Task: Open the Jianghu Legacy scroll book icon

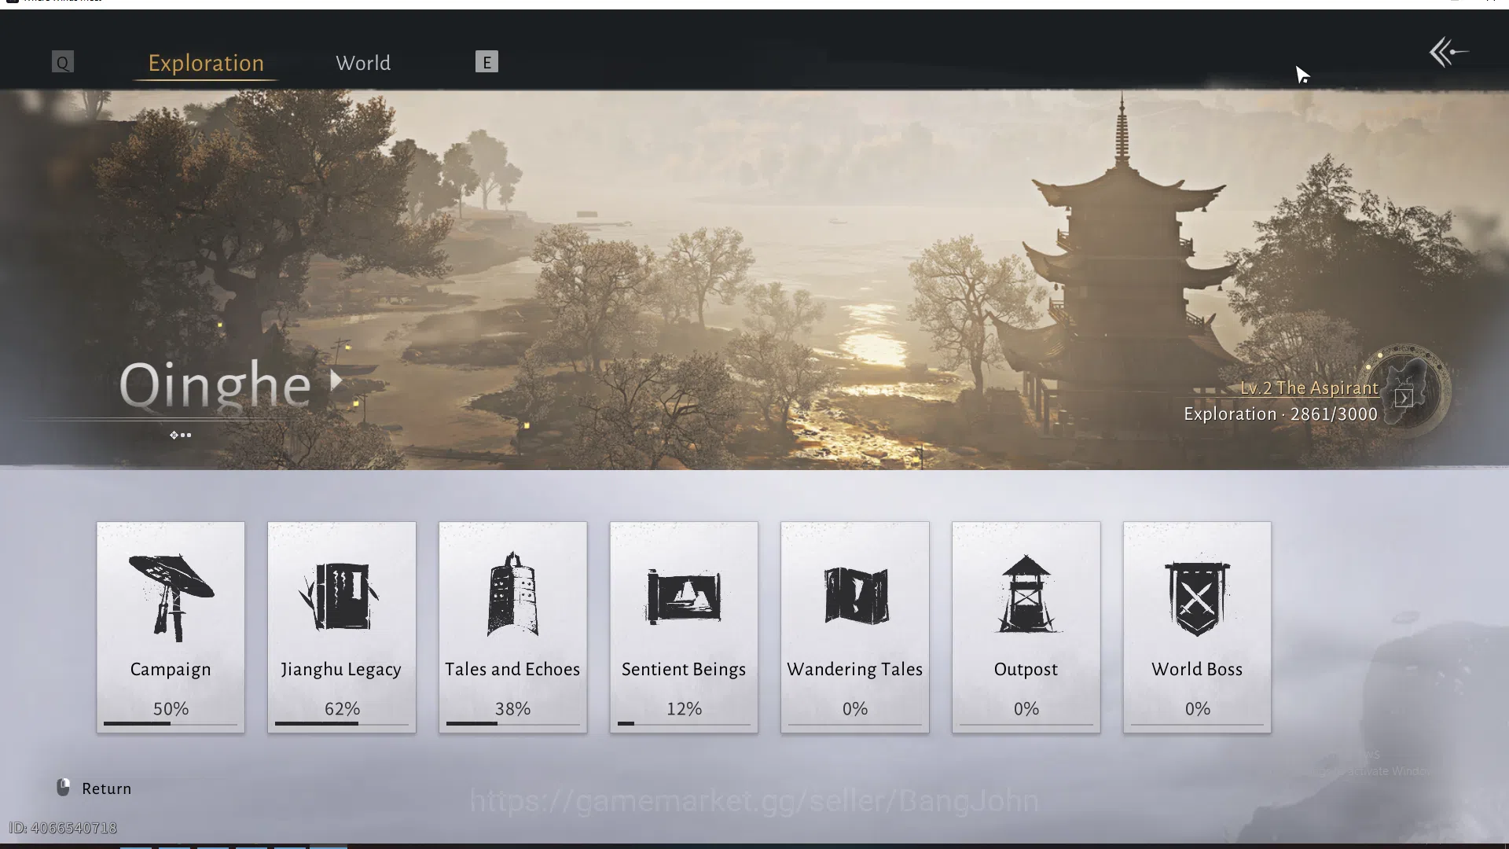Action: pyautogui.click(x=340, y=595)
